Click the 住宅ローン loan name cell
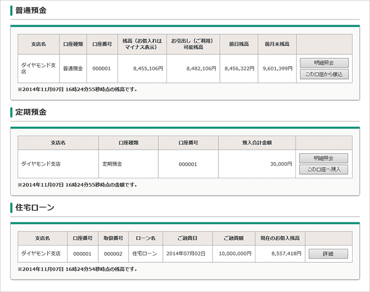The image size is (370, 292). (146, 254)
